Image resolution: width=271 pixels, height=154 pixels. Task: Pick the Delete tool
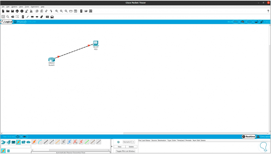[x=12, y=17]
